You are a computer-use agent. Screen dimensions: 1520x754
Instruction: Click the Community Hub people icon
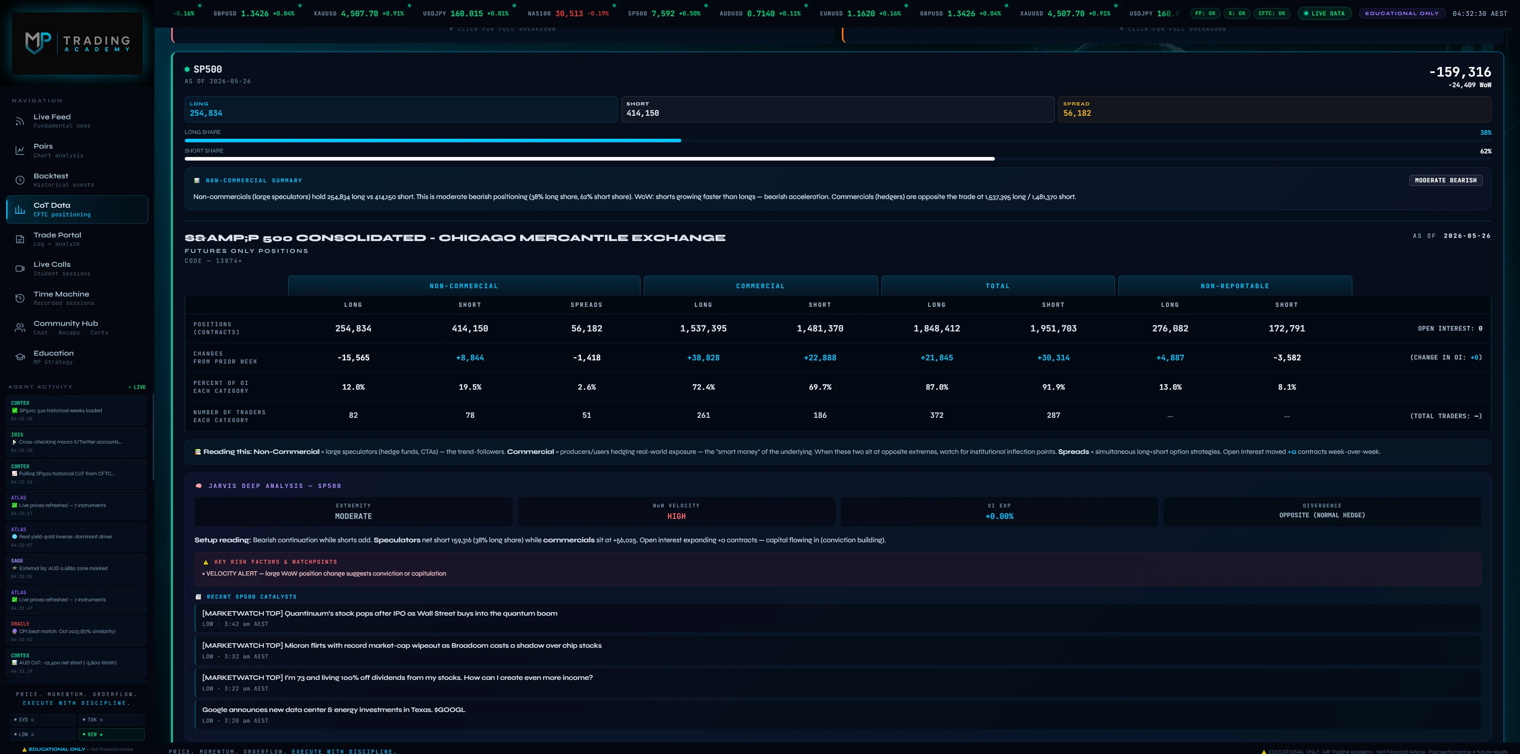coord(20,327)
